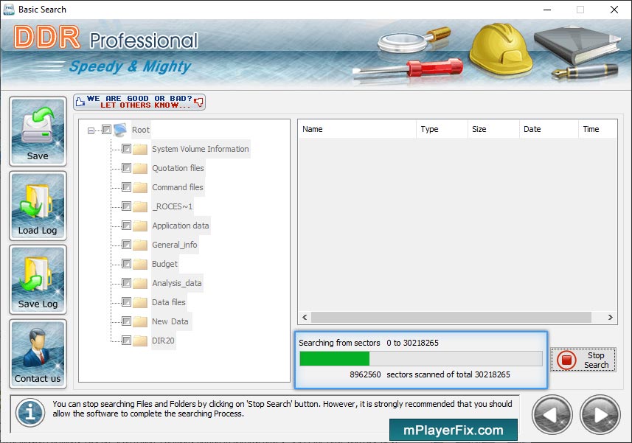Sort by the Time column header
The image size is (632, 443).
[x=597, y=129]
